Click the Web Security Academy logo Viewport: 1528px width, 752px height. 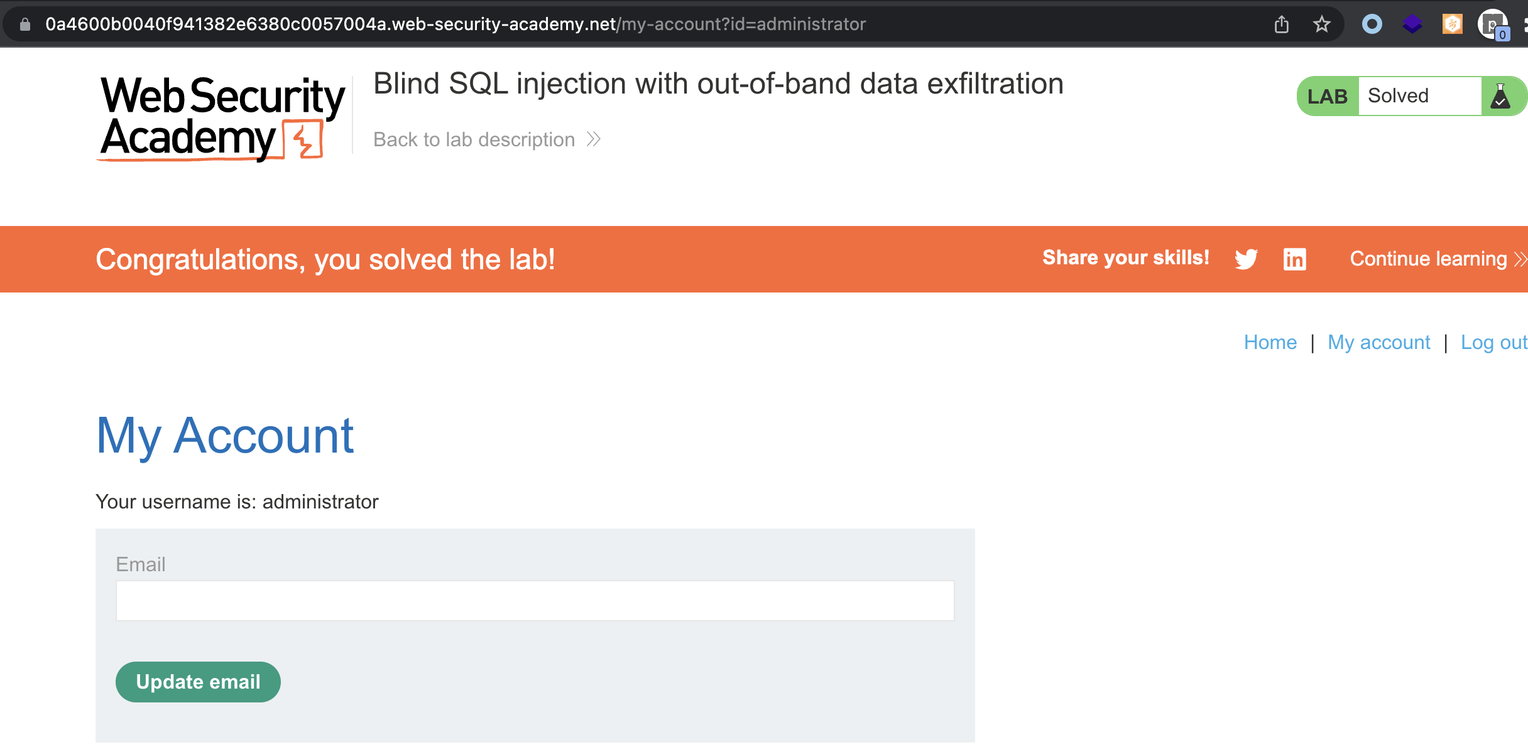click(x=222, y=117)
